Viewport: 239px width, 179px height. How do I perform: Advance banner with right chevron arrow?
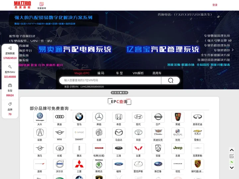coord(233,50)
